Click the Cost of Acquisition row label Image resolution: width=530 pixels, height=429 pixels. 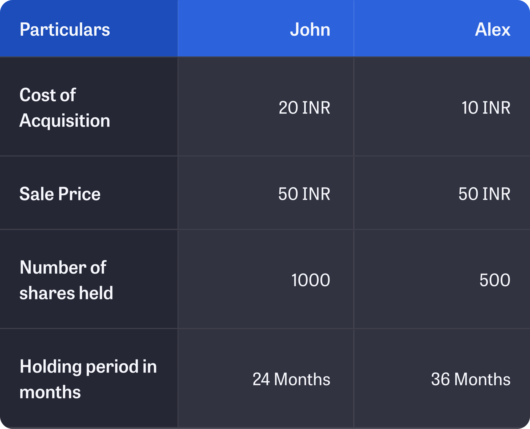click(x=65, y=108)
